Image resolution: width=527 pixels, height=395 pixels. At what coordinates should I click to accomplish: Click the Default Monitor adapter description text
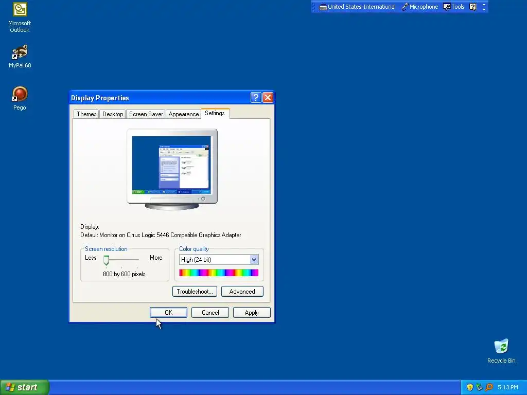coord(161,235)
